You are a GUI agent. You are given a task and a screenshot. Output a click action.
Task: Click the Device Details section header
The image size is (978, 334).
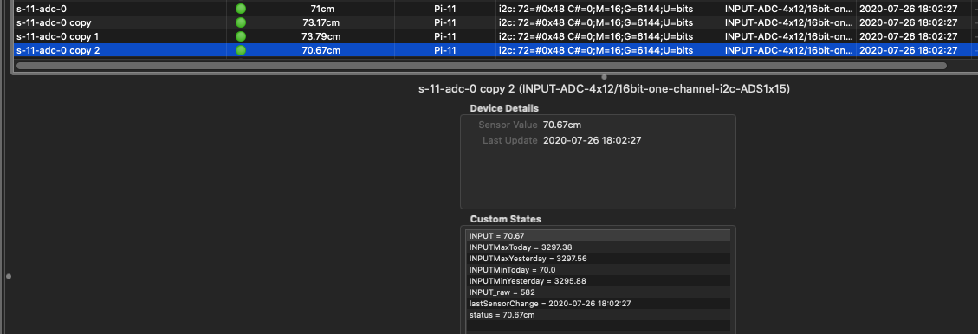coord(504,108)
